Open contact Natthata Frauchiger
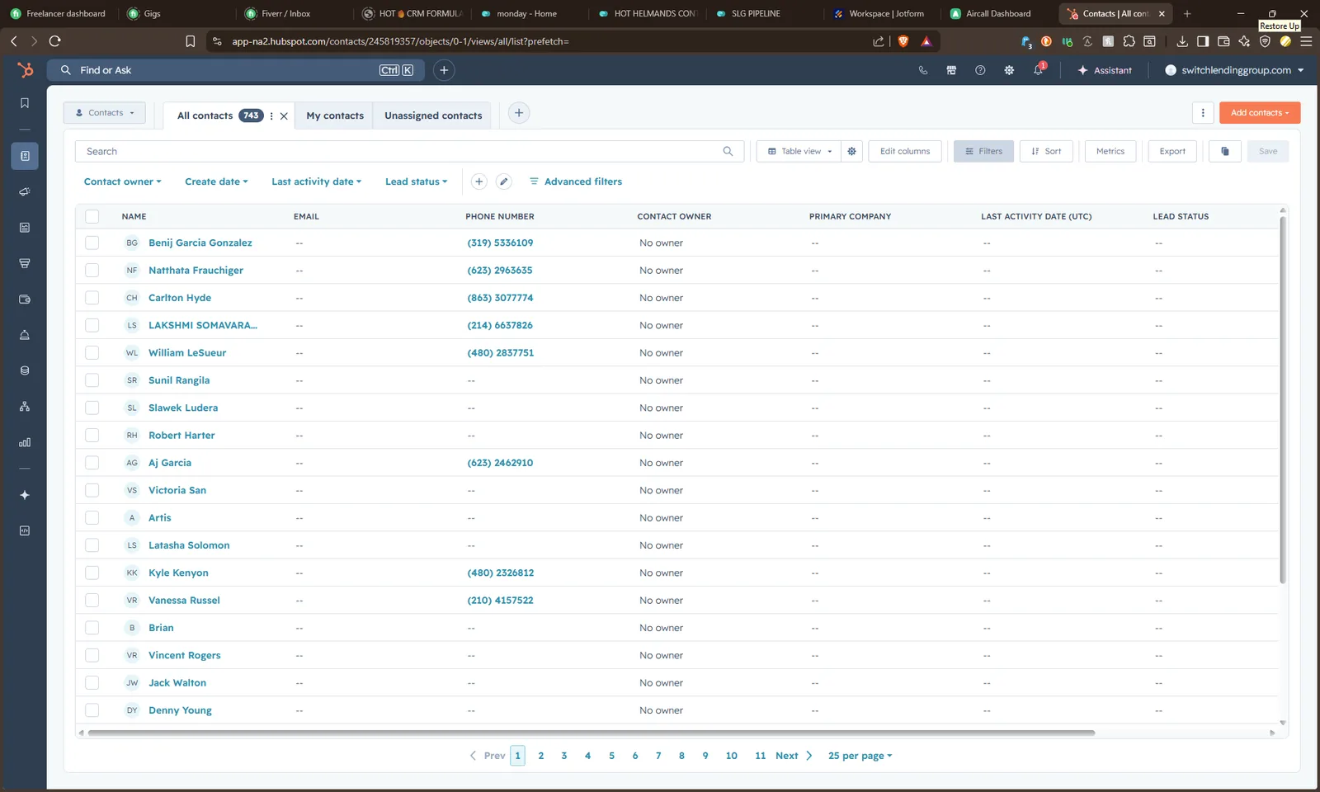This screenshot has height=792, width=1320. coord(196,271)
